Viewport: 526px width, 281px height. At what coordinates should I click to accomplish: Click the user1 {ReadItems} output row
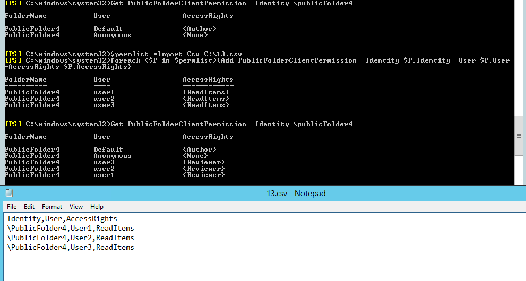click(117, 92)
